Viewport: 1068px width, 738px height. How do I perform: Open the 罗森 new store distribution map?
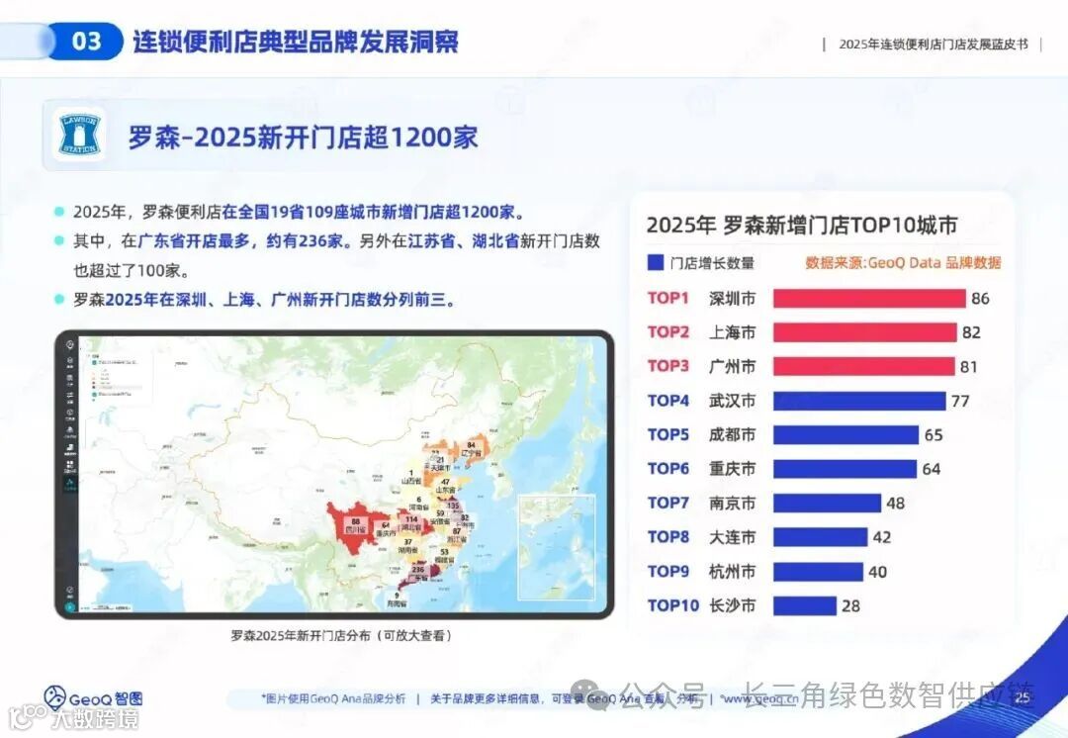tap(334, 474)
